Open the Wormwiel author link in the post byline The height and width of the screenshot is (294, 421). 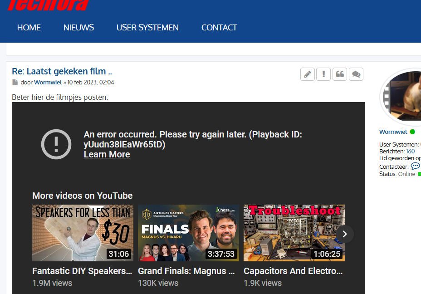click(x=48, y=83)
